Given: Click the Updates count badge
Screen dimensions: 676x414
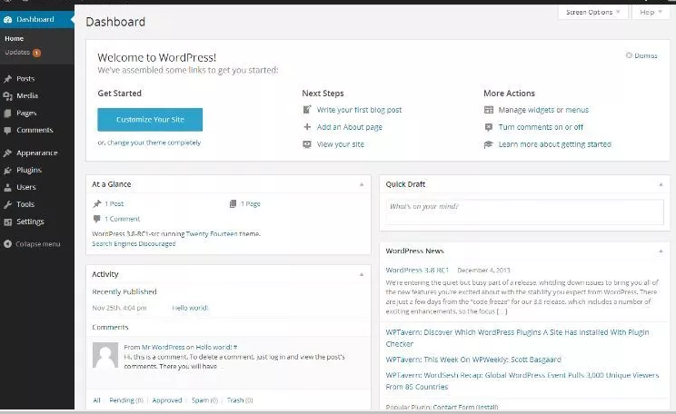Looking at the screenshot, I should pos(36,53).
